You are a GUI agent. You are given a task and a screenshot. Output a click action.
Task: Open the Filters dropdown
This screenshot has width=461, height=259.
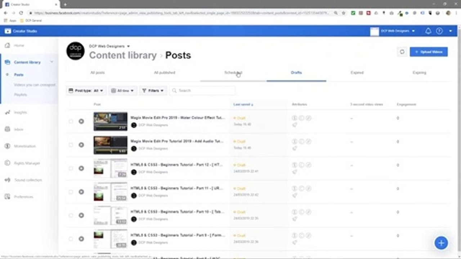(153, 91)
